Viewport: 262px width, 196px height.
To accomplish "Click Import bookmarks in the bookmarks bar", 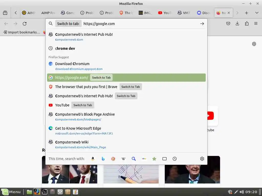I will click(x=22, y=32).
